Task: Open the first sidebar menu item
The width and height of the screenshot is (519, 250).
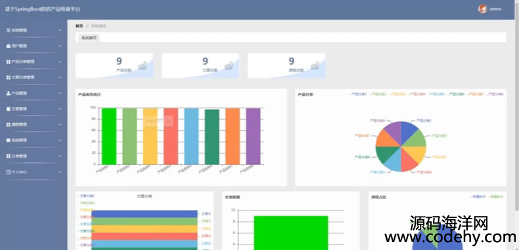Action: pyautogui.click(x=34, y=30)
